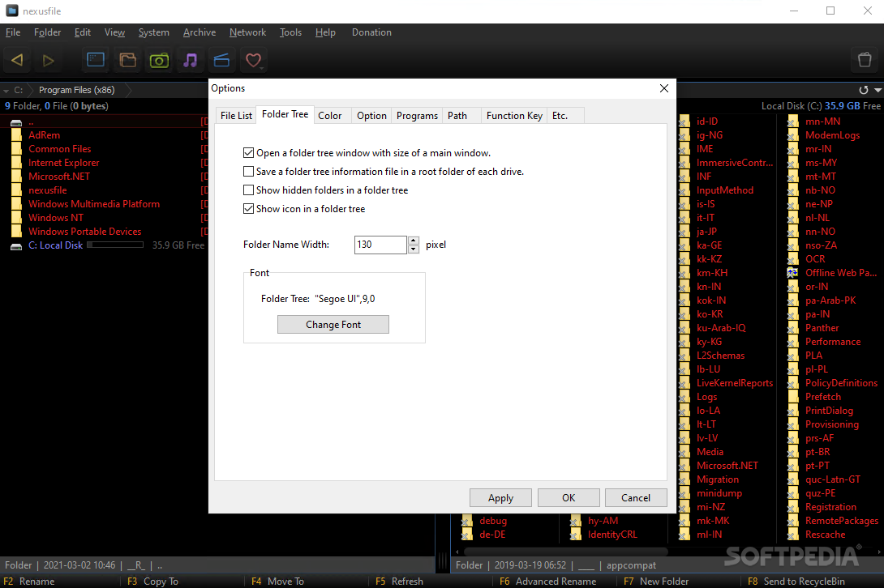Open the recycle bin toolbar icon
884x588 pixels.
(x=865, y=60)
